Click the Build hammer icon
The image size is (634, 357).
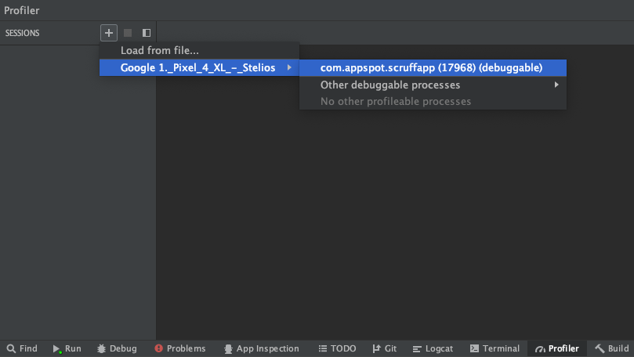(x=600, y=348)
